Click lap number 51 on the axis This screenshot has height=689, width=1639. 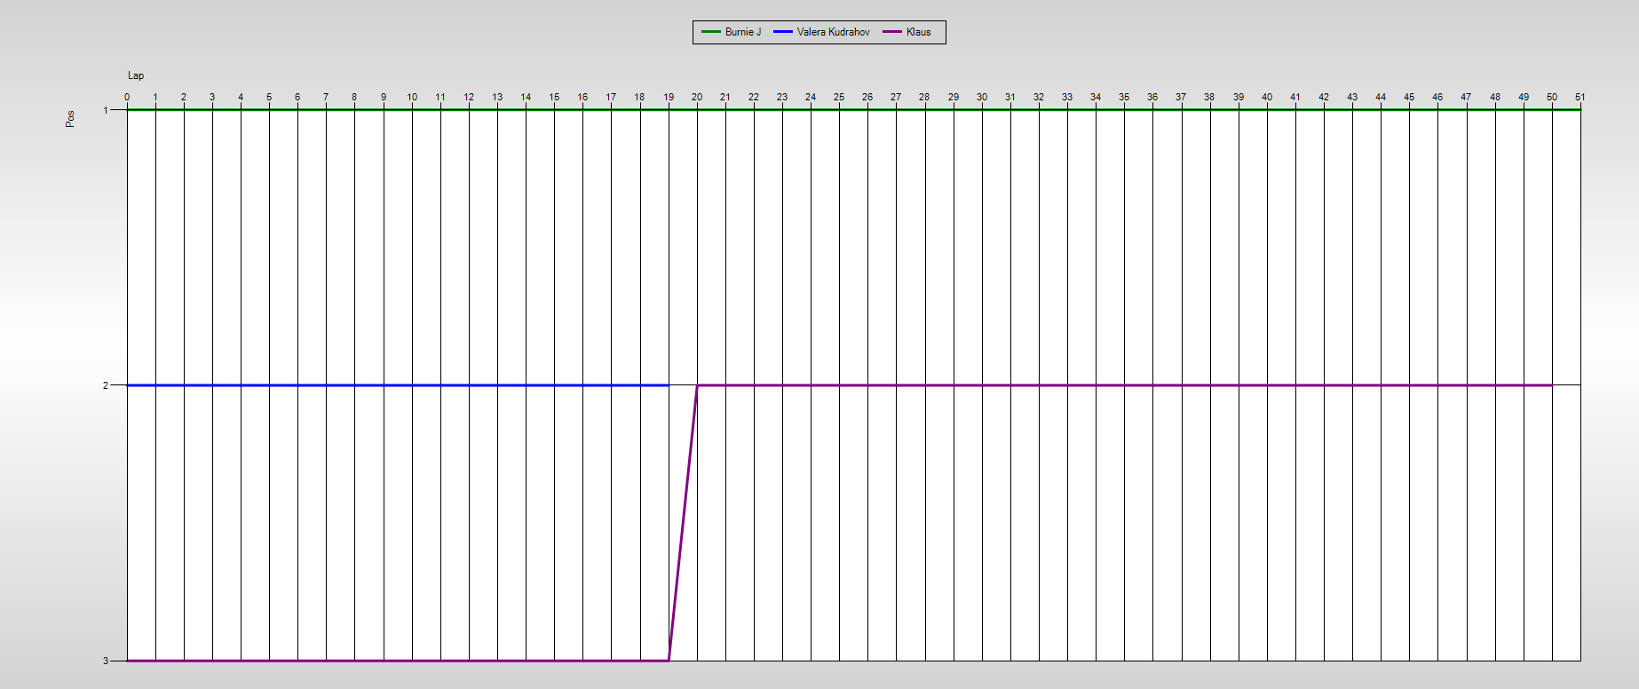1580,97
